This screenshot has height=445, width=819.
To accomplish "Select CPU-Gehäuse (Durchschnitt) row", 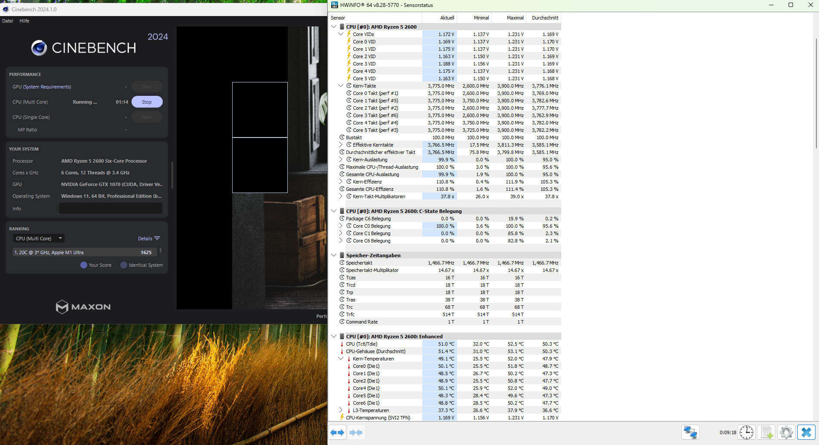I will point(445,351).
